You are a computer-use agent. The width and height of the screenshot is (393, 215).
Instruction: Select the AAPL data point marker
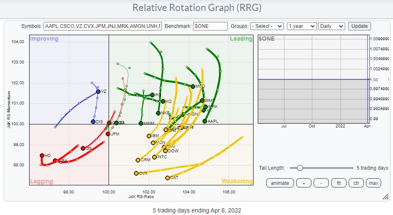coord(205,121)
